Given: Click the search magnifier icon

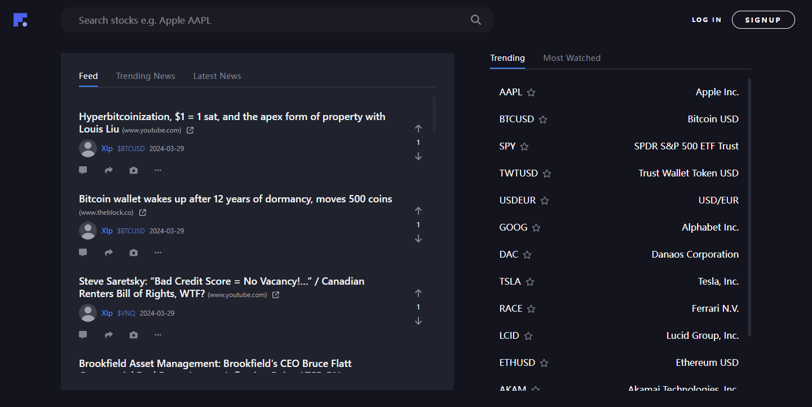Looking at the screenshot, I should [x=476, y=20].
